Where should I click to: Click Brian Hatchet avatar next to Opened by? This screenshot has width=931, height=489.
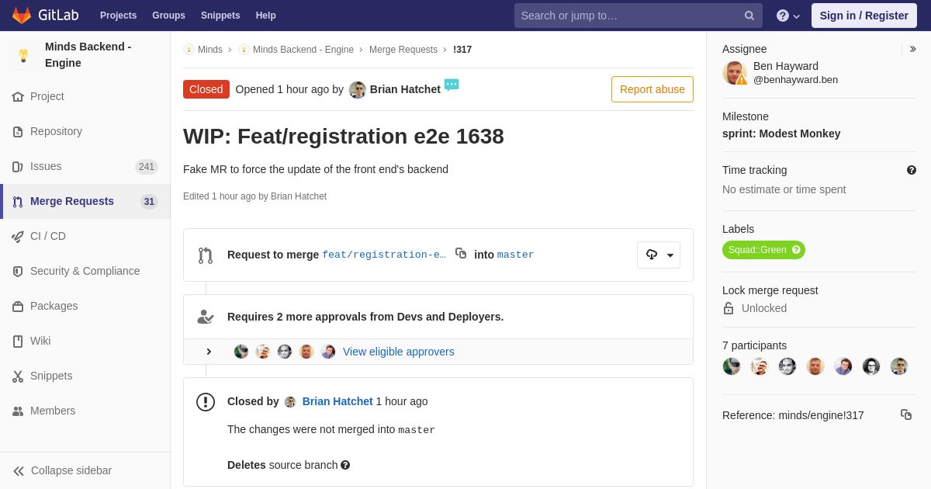tap(358, 89)
